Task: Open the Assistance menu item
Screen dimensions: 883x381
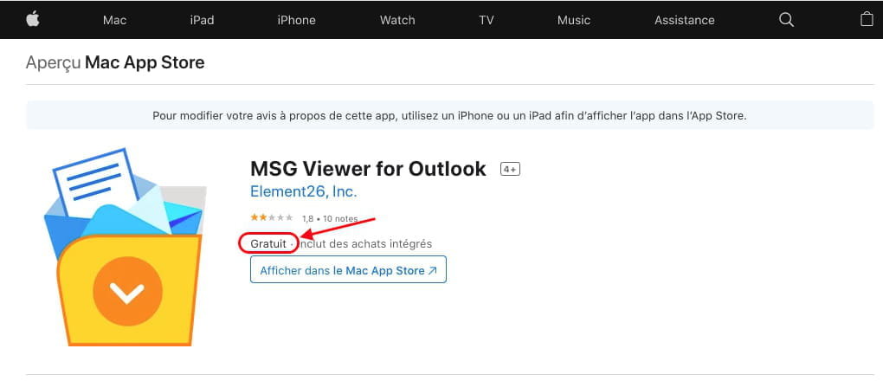Action: [684, 20]
